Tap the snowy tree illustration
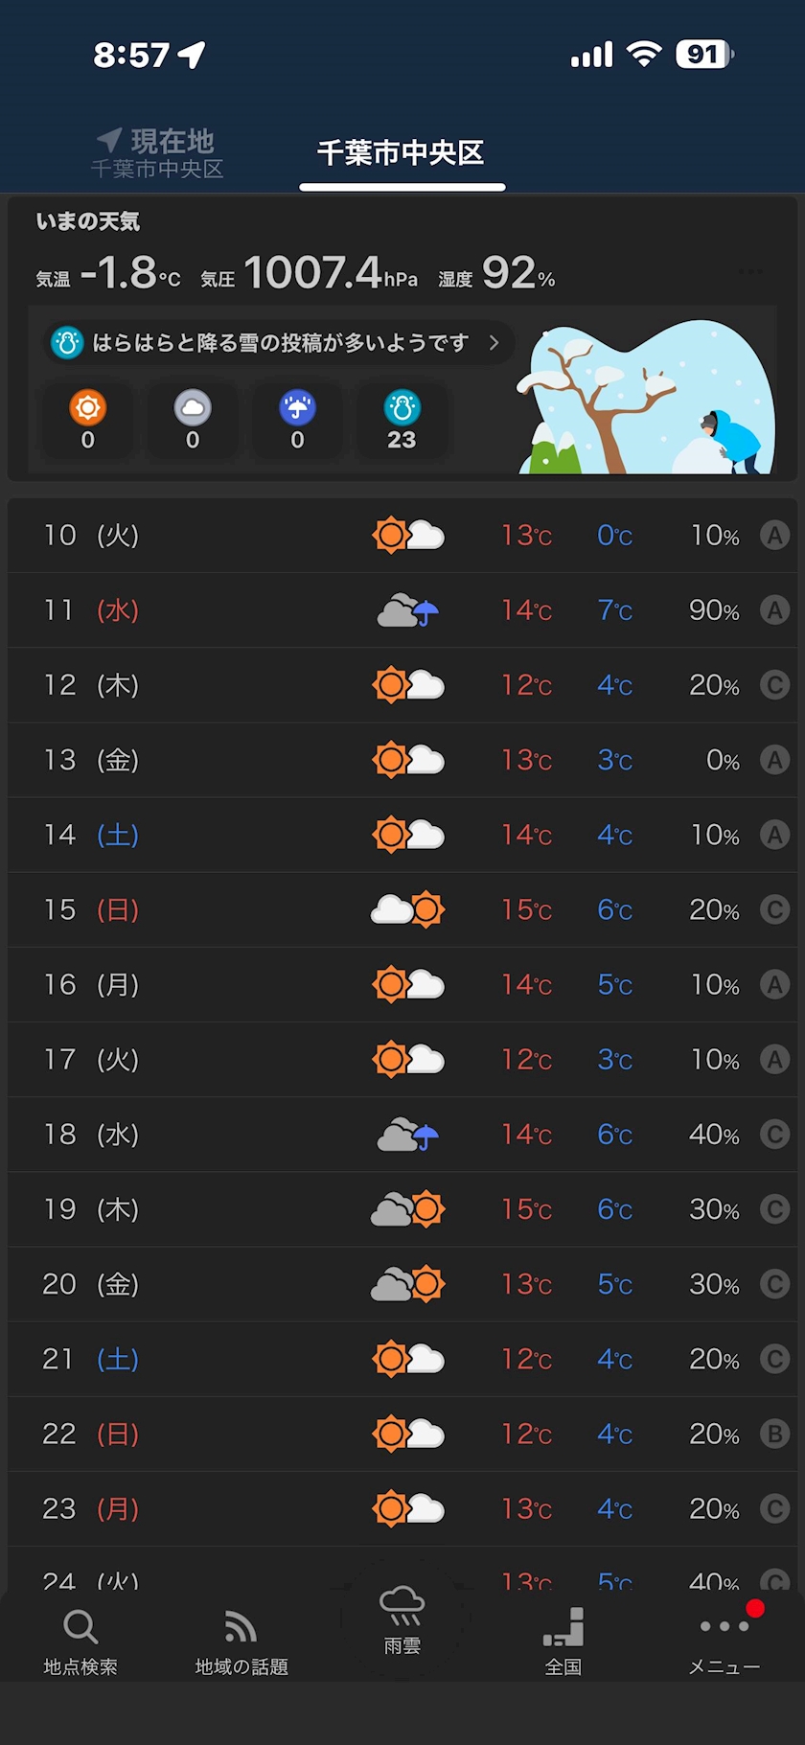Screen dimensions: 805x1745 pyautogui.click(x=647, y=399)
